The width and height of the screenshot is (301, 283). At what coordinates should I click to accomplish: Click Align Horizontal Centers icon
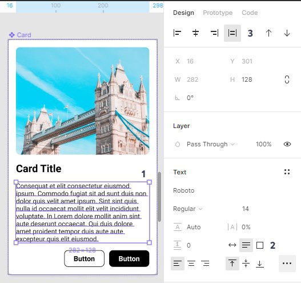(x=195, y=33)
